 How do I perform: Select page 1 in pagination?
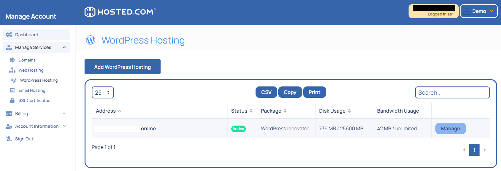click(x=474, y=150)
